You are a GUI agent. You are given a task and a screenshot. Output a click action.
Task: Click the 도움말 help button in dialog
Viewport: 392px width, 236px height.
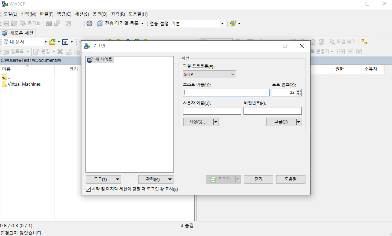pos(290,179)
